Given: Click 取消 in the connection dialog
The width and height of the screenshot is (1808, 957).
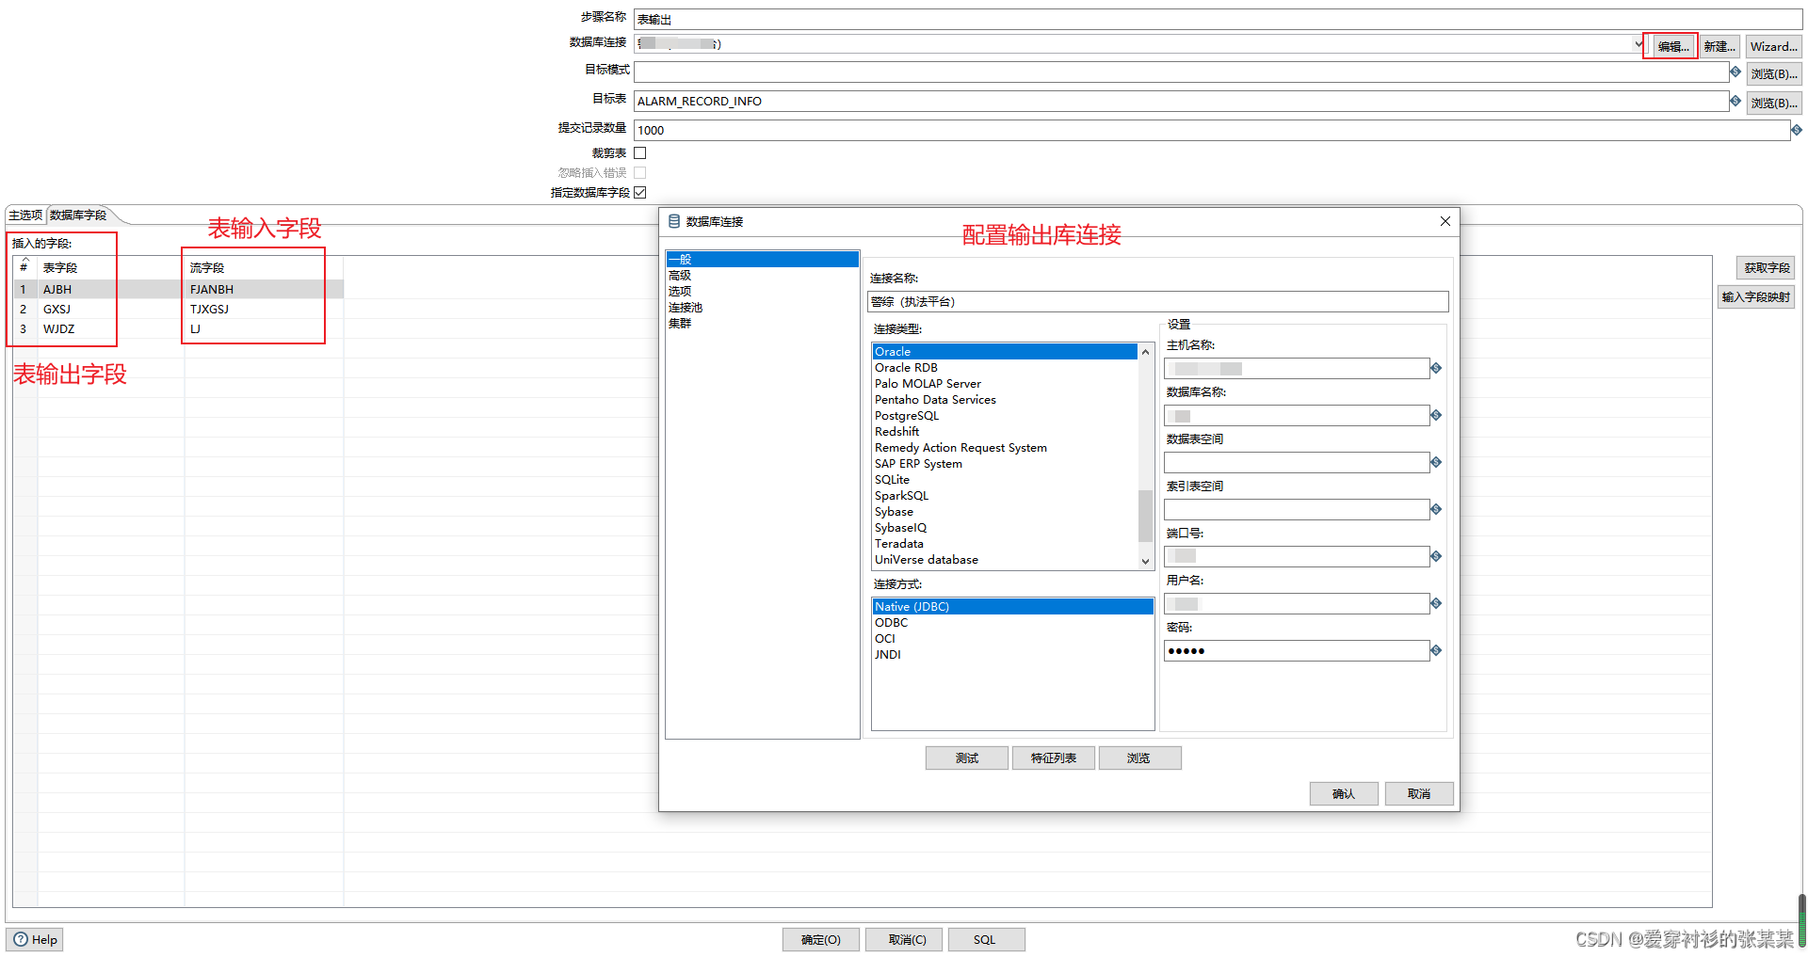Looking at the screenshot, I should coord(1419,794).
